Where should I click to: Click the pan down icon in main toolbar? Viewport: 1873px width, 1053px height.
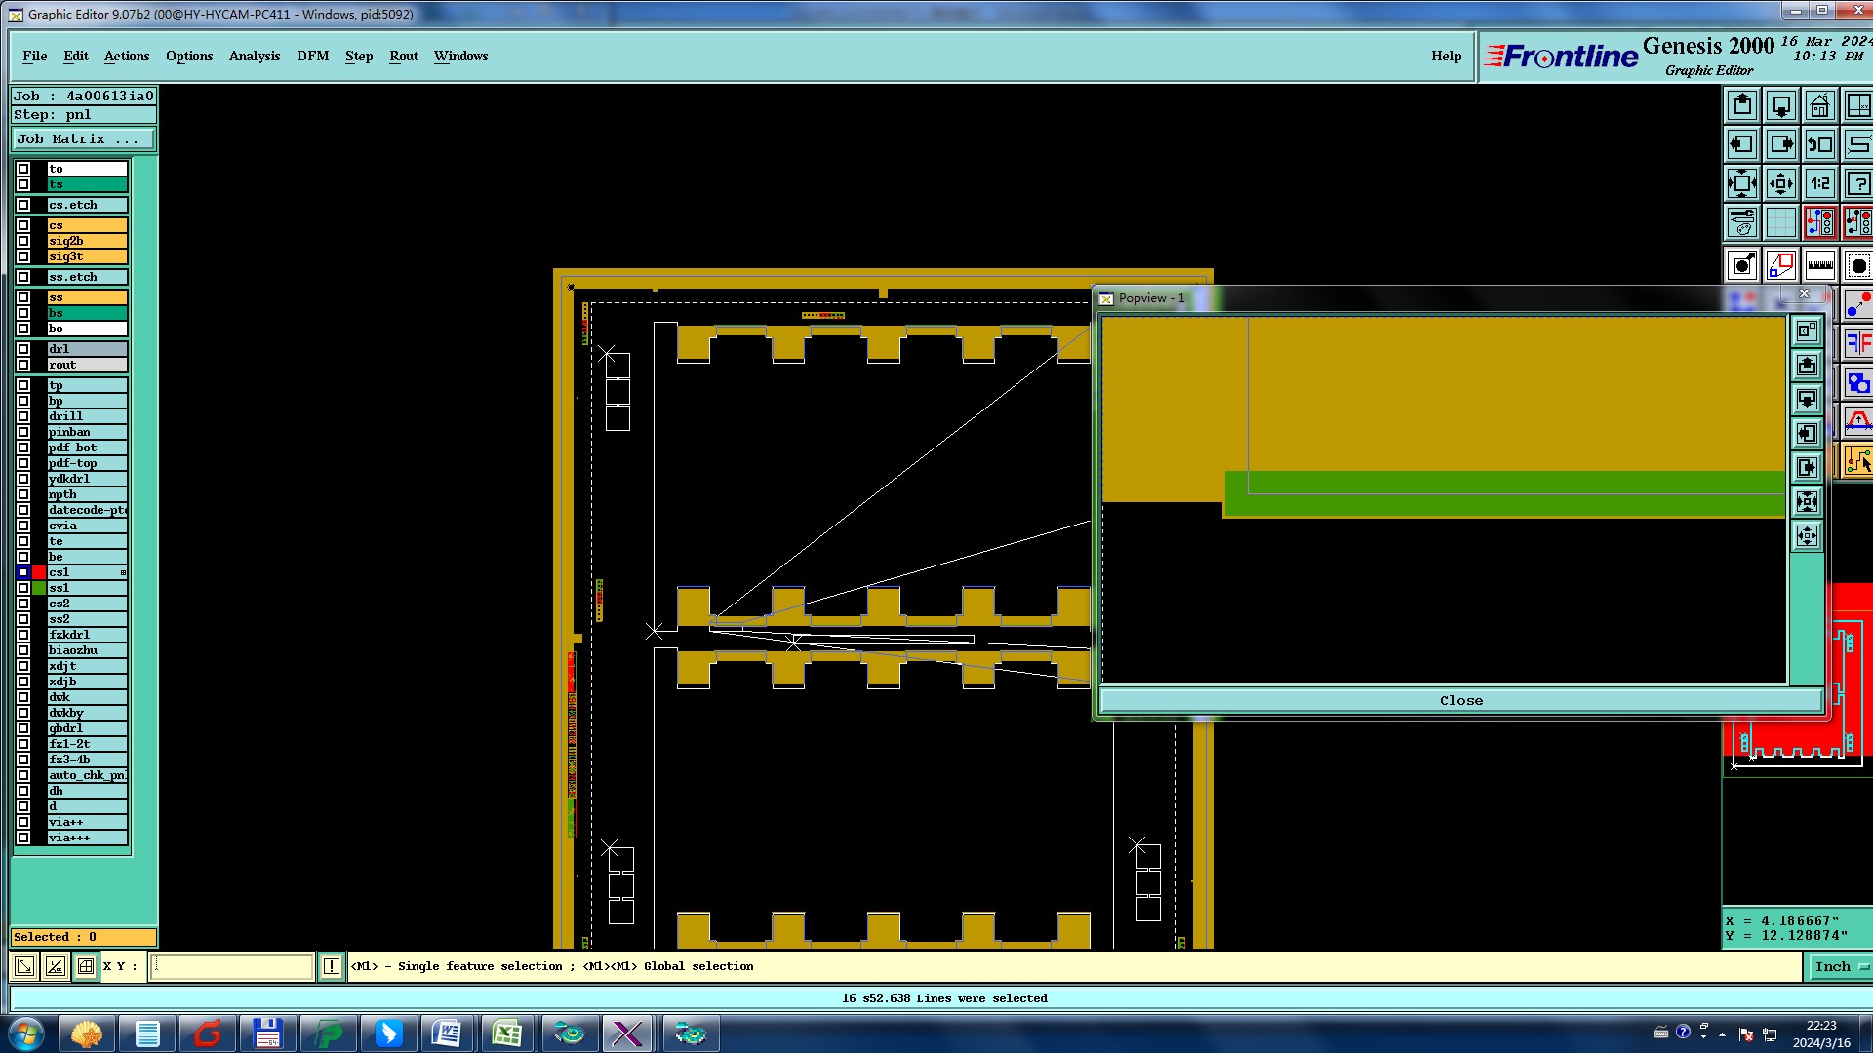click(1781, 105)
